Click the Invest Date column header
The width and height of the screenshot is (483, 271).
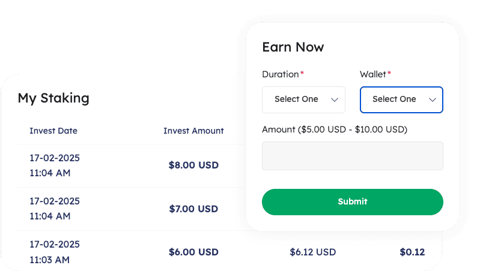53,131
